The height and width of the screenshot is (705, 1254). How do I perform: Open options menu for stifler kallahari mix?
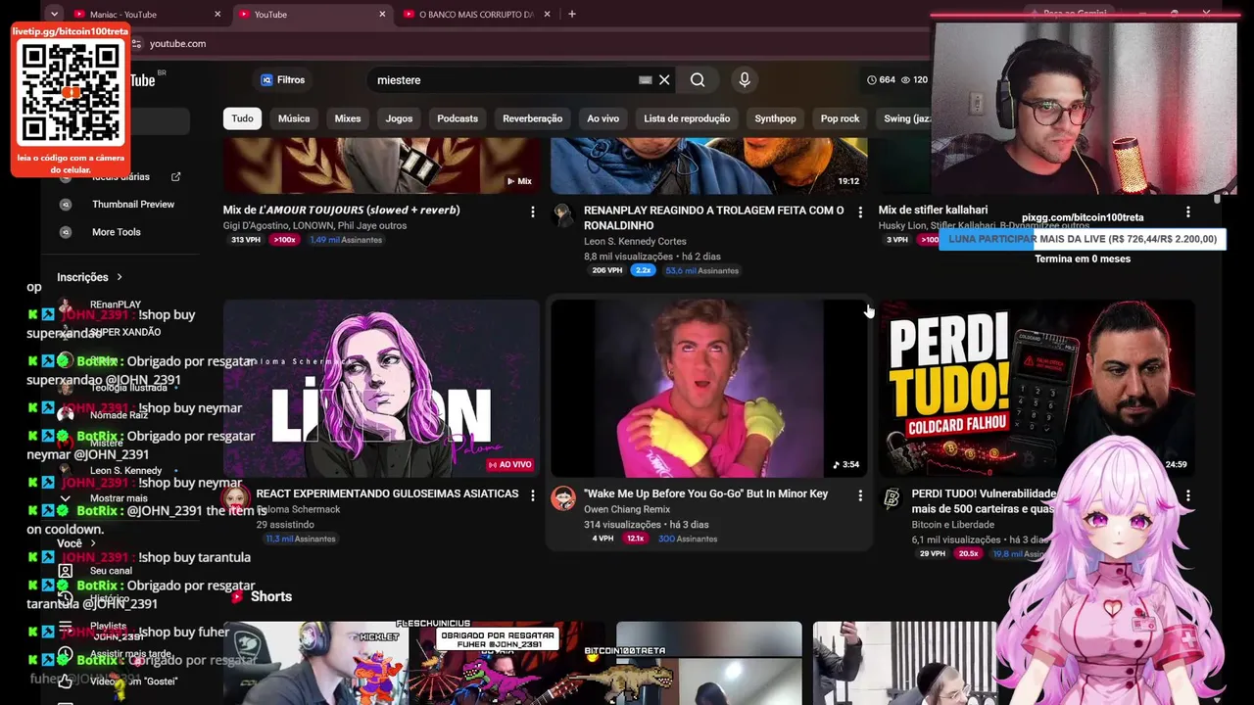1187,211
